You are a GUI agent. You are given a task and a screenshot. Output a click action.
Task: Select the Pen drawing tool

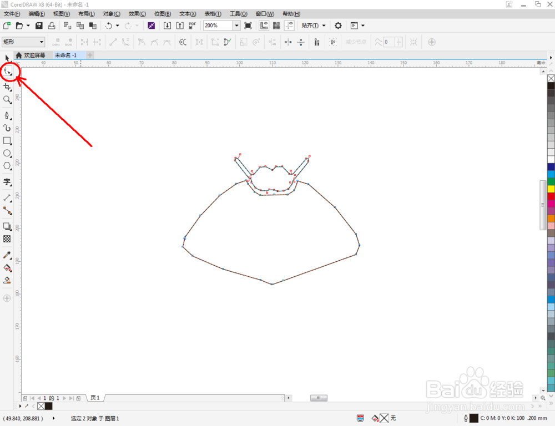point(7,115)
